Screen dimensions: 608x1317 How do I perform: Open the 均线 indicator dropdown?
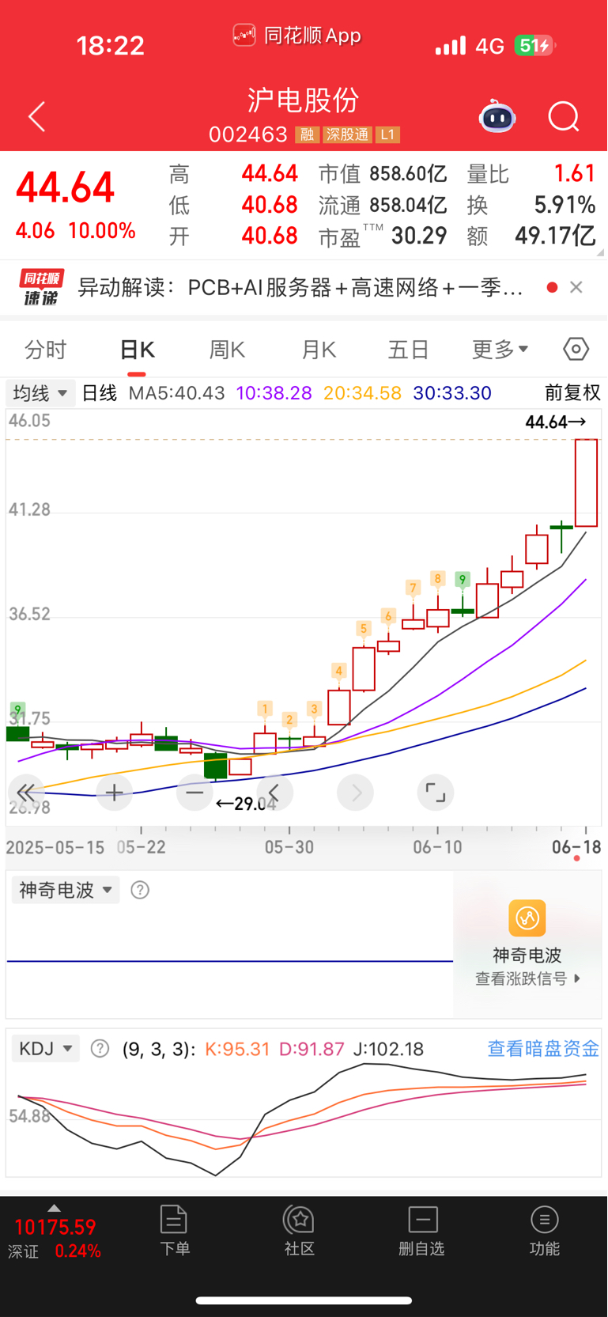pyautogui.click(x=40, y=393)
